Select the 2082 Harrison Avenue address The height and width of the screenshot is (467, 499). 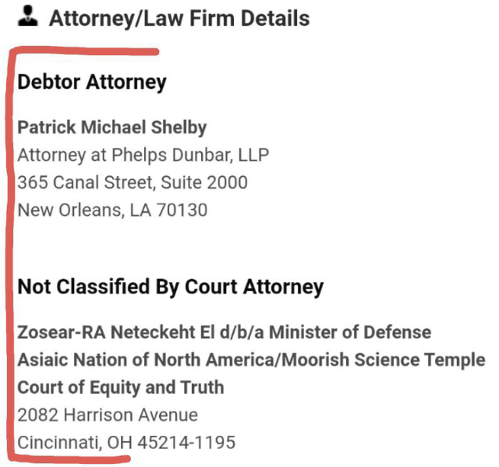pos(108,415)
